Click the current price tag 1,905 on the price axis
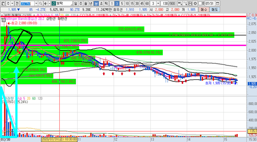Image resolution: width=257 pixels, height=142 pixels. (x=252, y=84)
